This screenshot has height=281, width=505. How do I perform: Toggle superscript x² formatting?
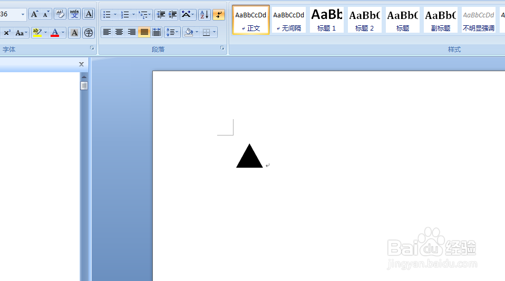point(7,33)
